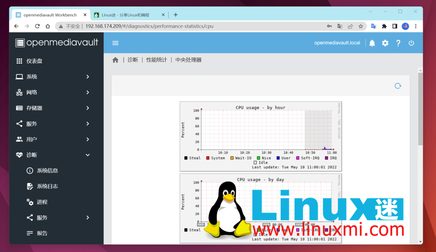
Task: Click the openmediavault logo
Action: (x=57, y=42)
